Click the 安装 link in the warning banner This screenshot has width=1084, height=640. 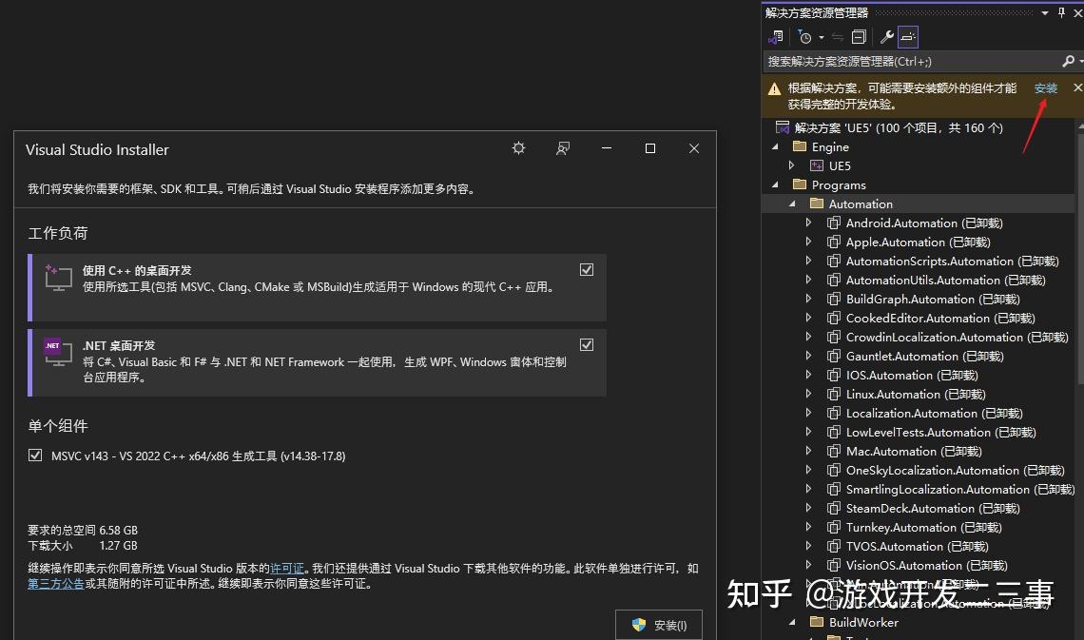tap(1045, 87)
